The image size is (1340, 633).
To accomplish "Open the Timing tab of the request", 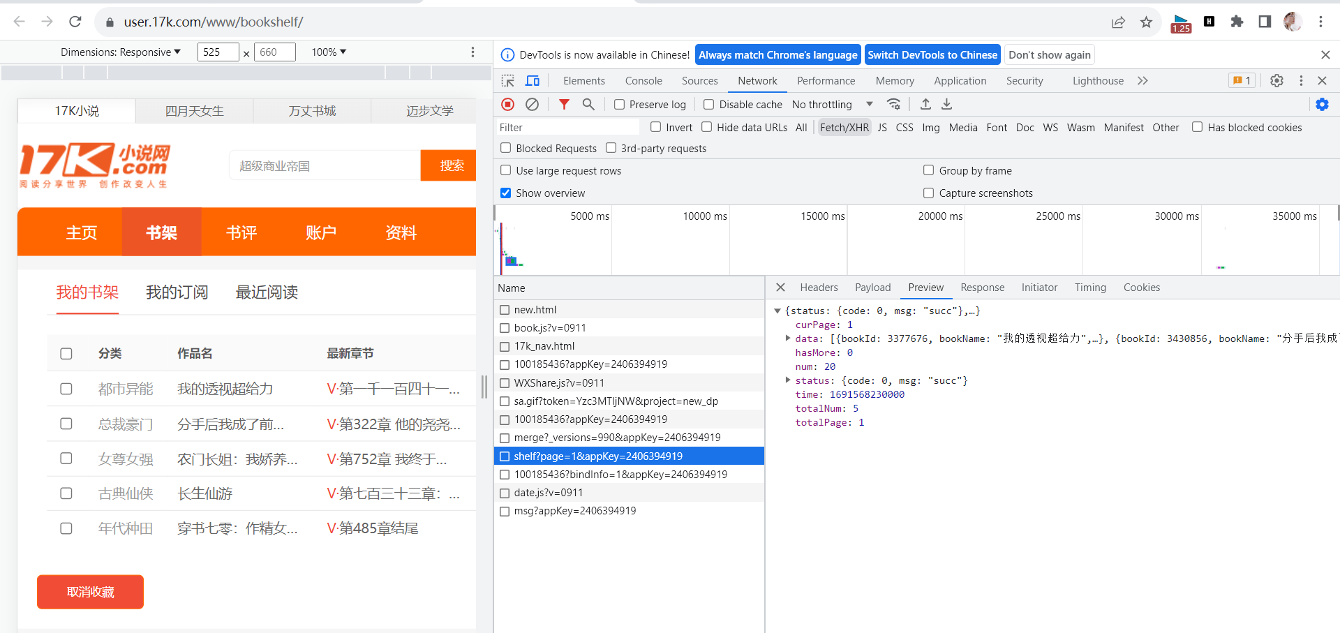I will (1090, 288).
